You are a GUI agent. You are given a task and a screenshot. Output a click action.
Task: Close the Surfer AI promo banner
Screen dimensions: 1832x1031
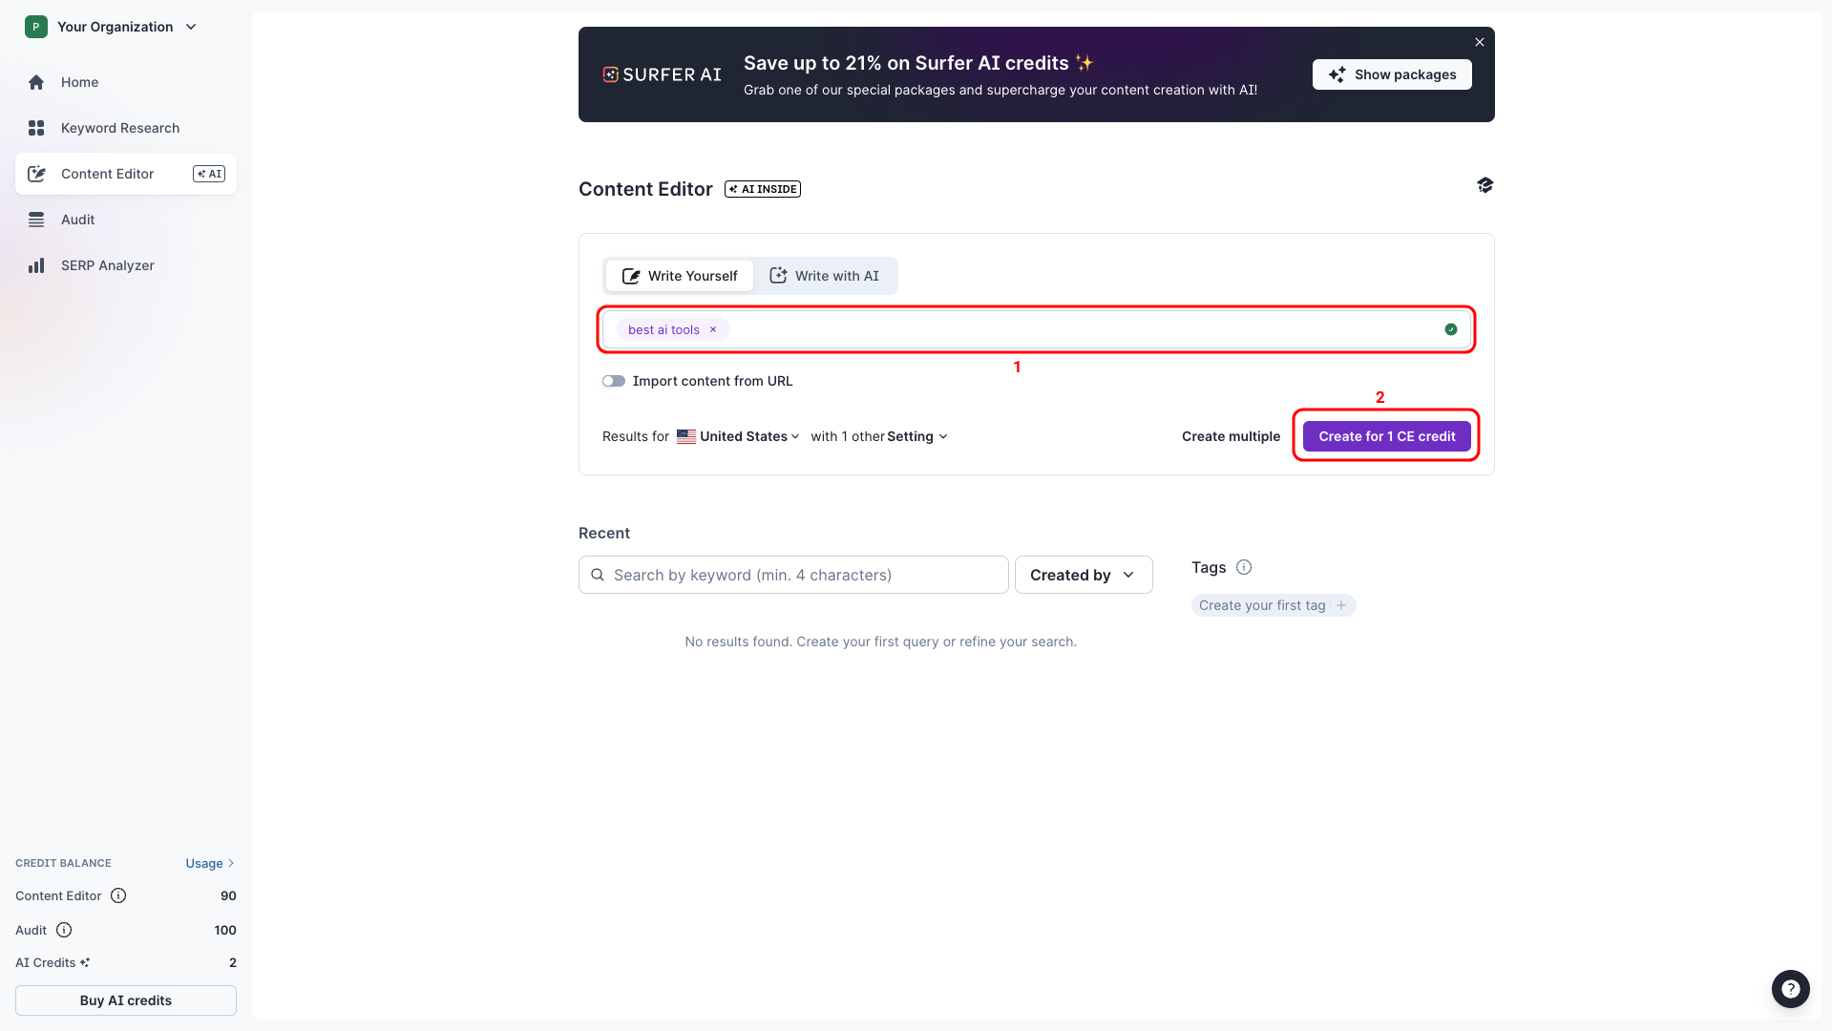tap(1479, 42)
